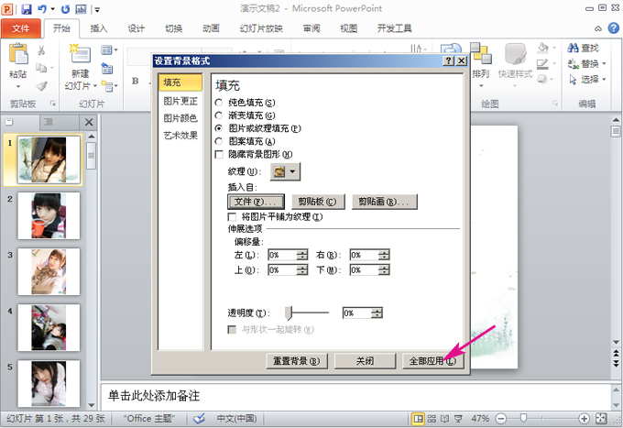Enable hide background graphics checkbox
Viewport: 623px width, 428px height.
coord(218,154)
